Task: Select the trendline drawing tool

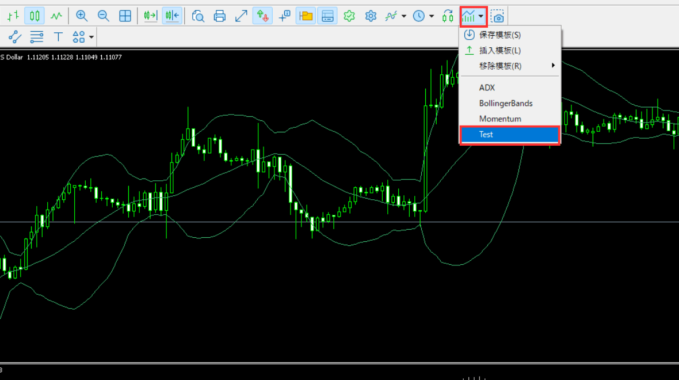Action: tap(15, 37)
